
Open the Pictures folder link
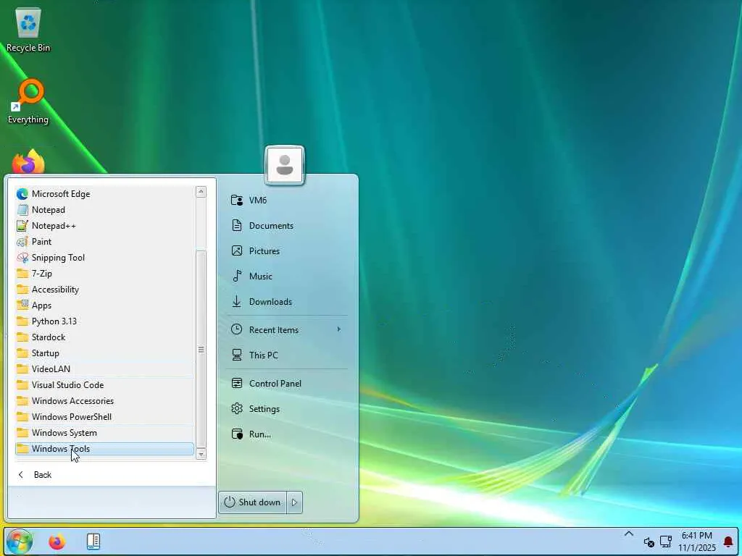pos(287,251)
